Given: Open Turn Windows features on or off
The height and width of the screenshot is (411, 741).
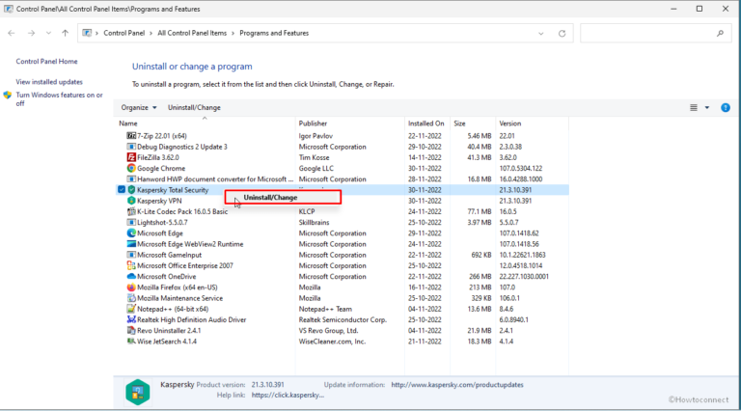Looking at the screenshot, I should (x=59, y=98).
